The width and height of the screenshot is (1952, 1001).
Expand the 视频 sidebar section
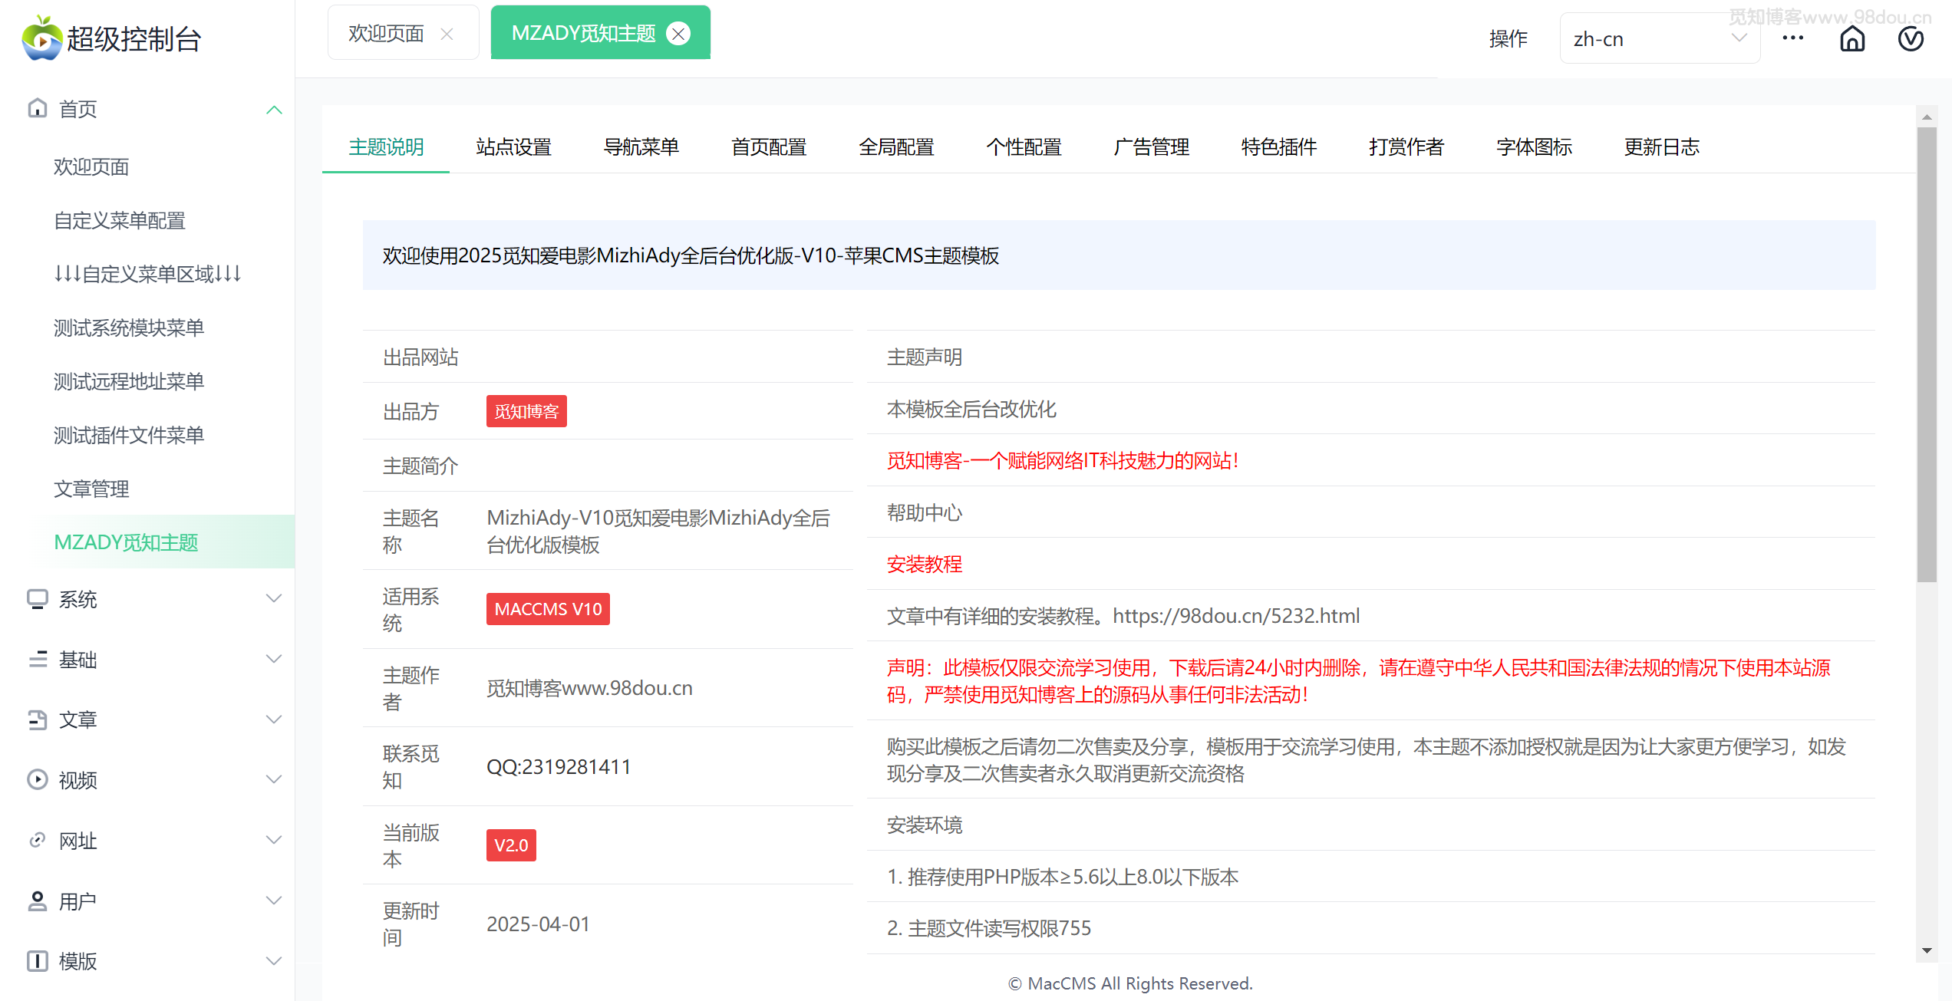(x=274, y=779)
